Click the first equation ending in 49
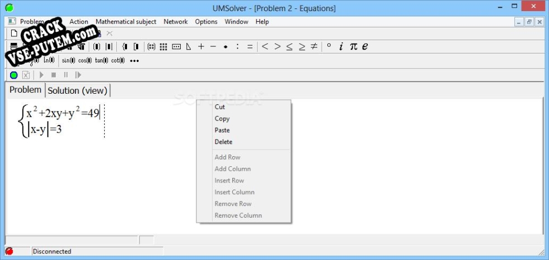The width and height of the screenshot is (549, 260). pyautogui.click(x=63, y=113)
